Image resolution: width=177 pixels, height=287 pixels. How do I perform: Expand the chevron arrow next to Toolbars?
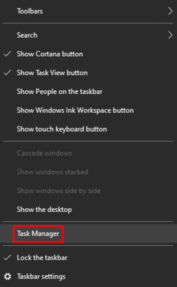(170, 11)
